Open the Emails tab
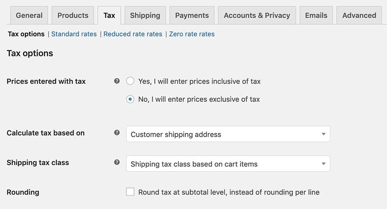The height and width of the screenshot is (209, 387). click(316, 15)
